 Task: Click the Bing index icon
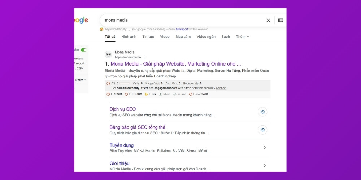point(147,94)
